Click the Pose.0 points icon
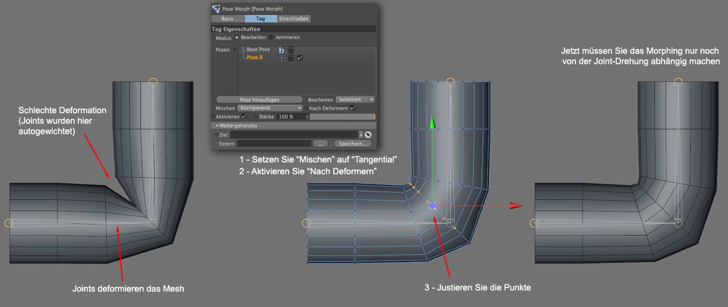Screen dimensions: 728x307 point(281,58)
